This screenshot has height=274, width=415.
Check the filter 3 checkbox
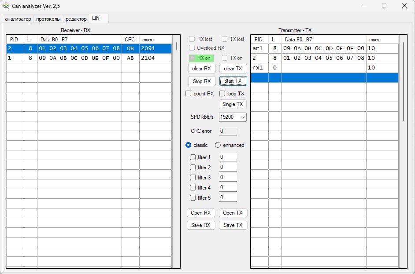(193, 178)
